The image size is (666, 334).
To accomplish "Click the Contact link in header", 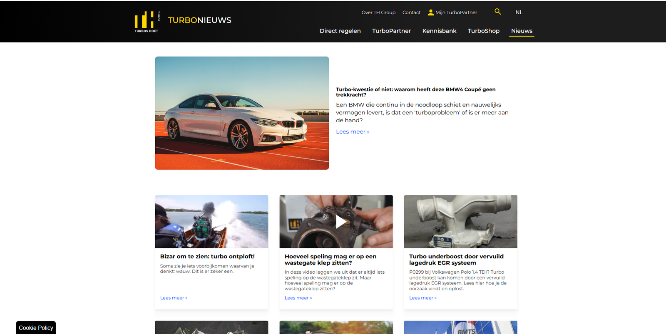I will coord(411,12).
